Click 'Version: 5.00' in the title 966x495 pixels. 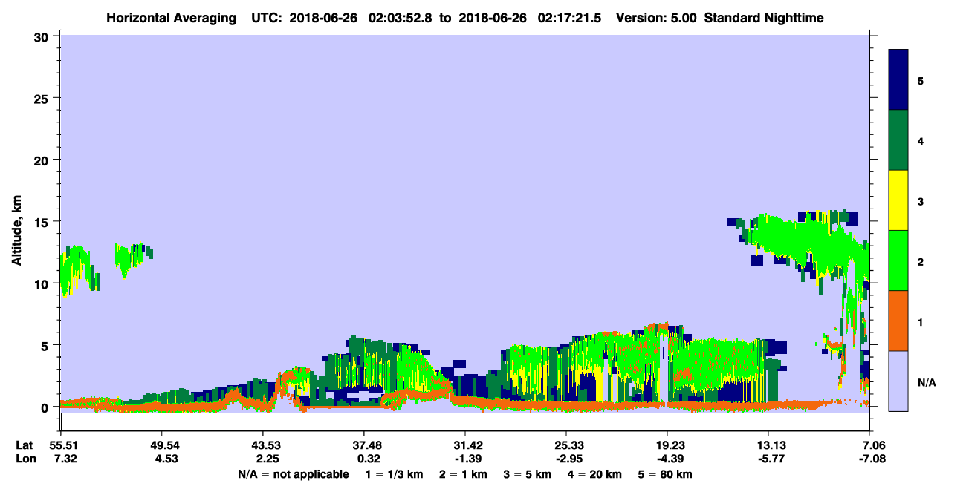click(655, 17)
